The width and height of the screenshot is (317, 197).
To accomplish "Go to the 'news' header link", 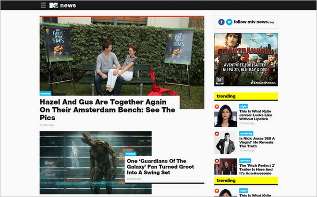I will tap(68, 5).
